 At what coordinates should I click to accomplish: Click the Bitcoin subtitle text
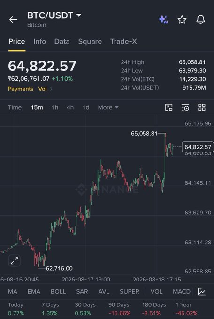(x=37, y=25)
